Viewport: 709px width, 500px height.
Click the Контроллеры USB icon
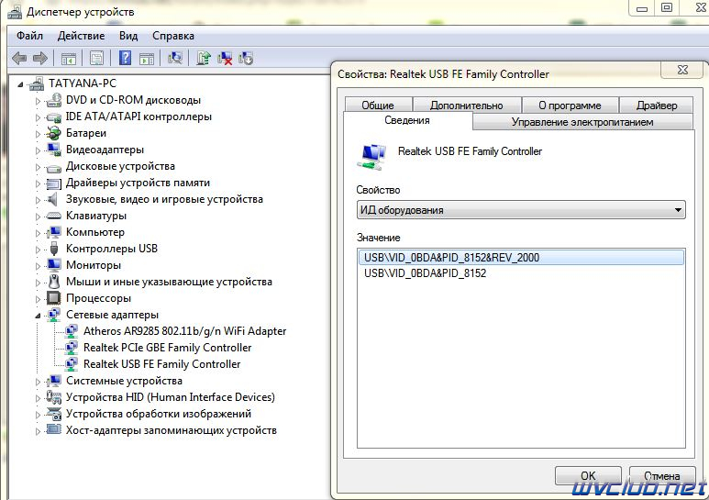(54, 249)
